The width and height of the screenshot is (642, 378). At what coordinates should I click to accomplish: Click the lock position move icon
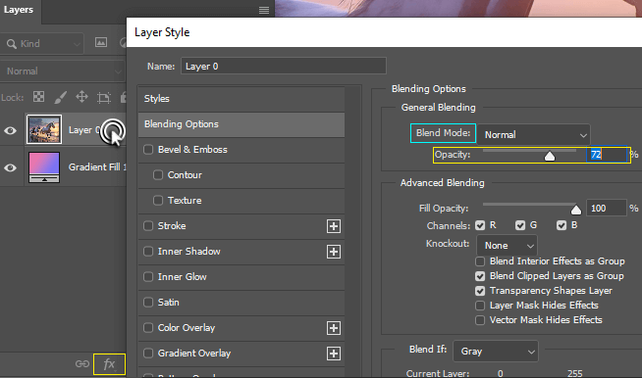pyautogui.click(x=81, y=97)
